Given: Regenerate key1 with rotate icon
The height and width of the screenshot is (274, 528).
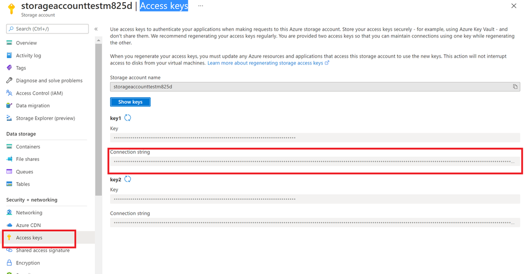Looking at the screenshot, I should (128, 118).
